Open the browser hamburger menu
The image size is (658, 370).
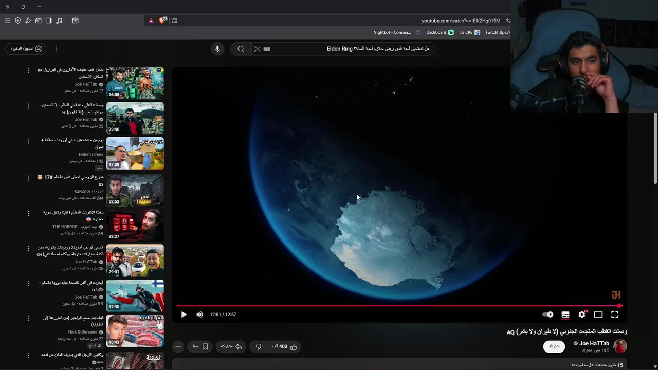(7, 21)
